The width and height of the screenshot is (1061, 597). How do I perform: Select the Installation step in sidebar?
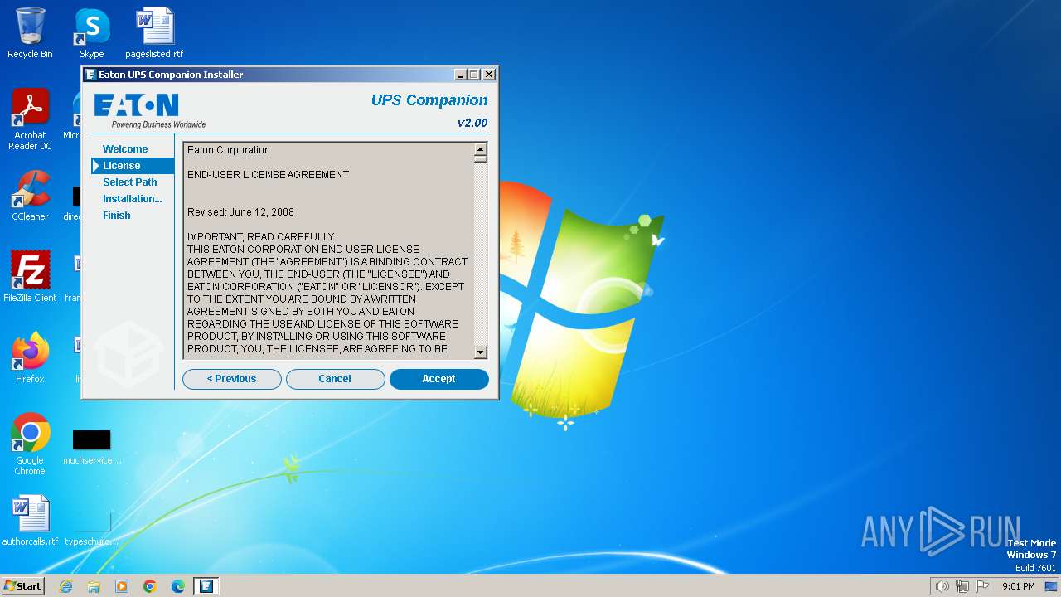click(x=133, y=199)
